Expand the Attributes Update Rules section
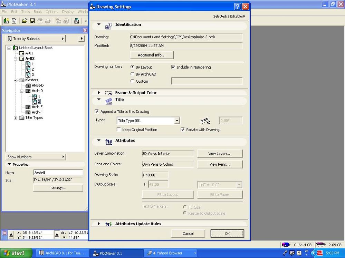Screen dimensions: 345x258 [x=99, y=224]
